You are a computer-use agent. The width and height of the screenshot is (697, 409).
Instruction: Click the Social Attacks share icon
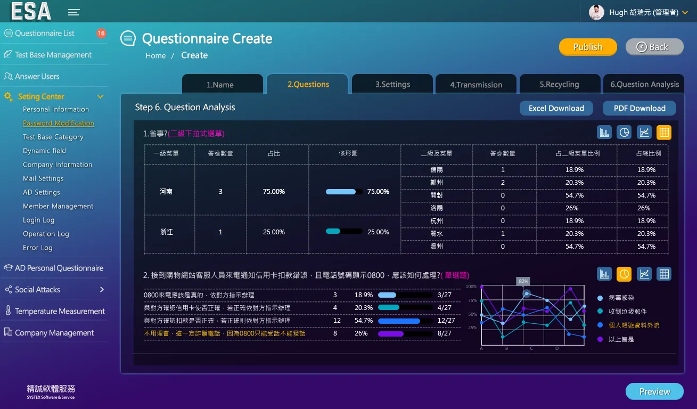(8, 290)
